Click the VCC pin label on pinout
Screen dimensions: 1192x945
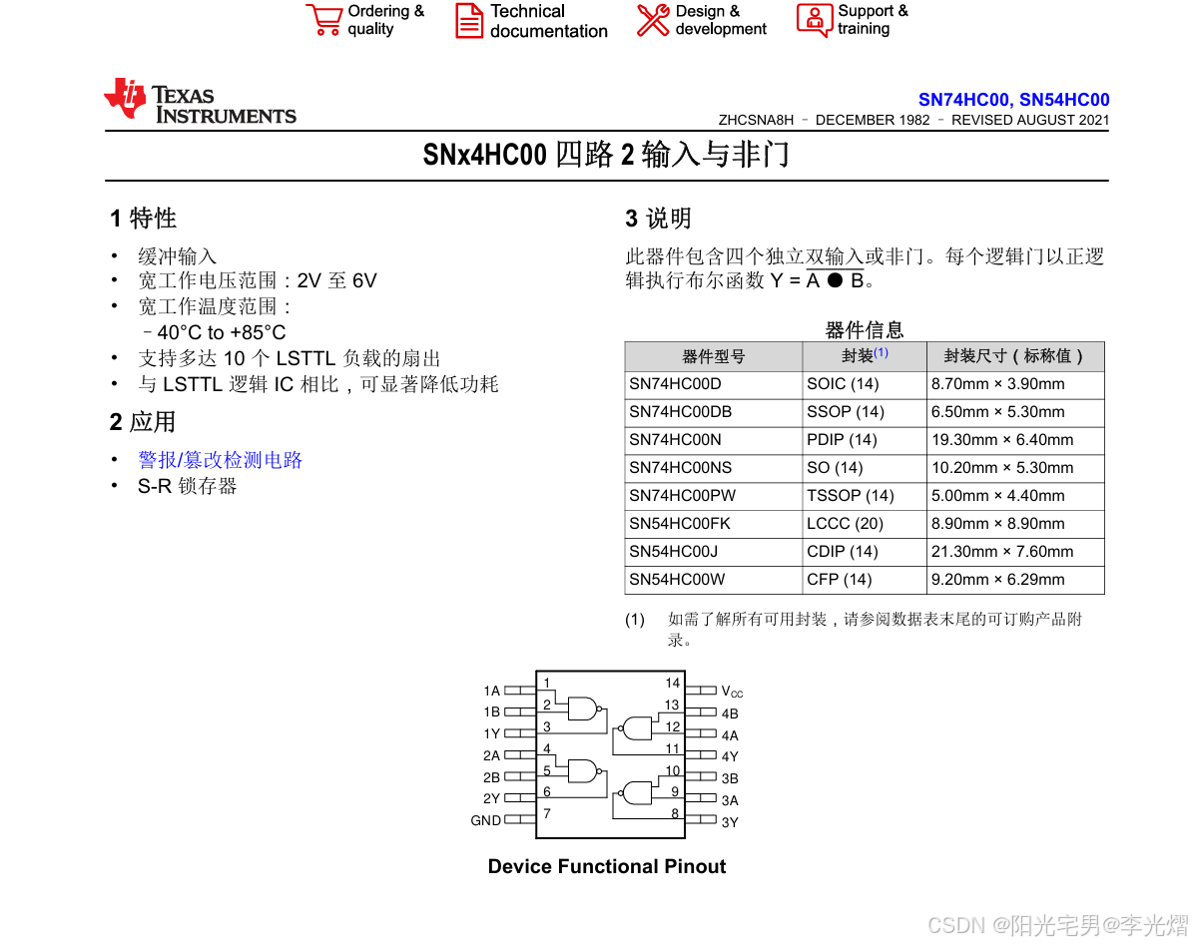pyautogui.click(x=732, y=693)
